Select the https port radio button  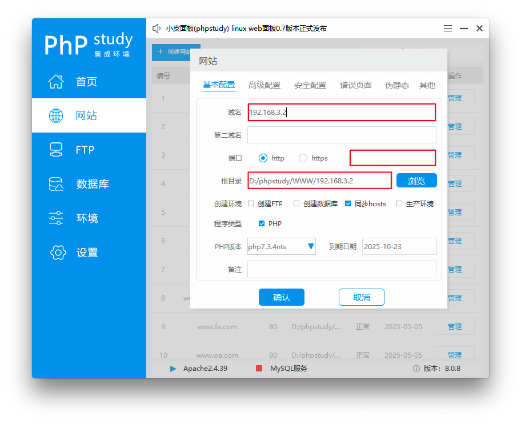(303, 158)
